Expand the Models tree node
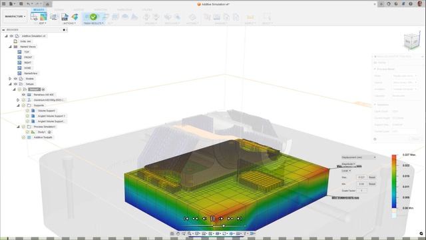The height and width of the screenshot is (240, 426). (x=10, y=79)
